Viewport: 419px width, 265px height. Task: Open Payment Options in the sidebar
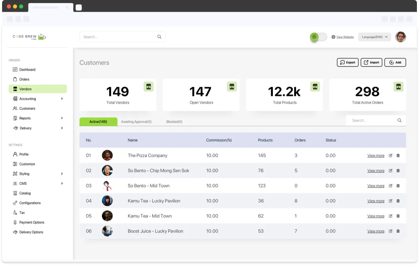pyautogui.click(x=32, y=222)
